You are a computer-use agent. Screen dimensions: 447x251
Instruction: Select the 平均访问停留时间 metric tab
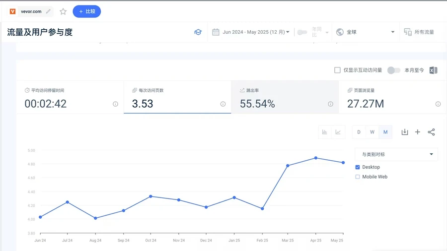[70, 97]
